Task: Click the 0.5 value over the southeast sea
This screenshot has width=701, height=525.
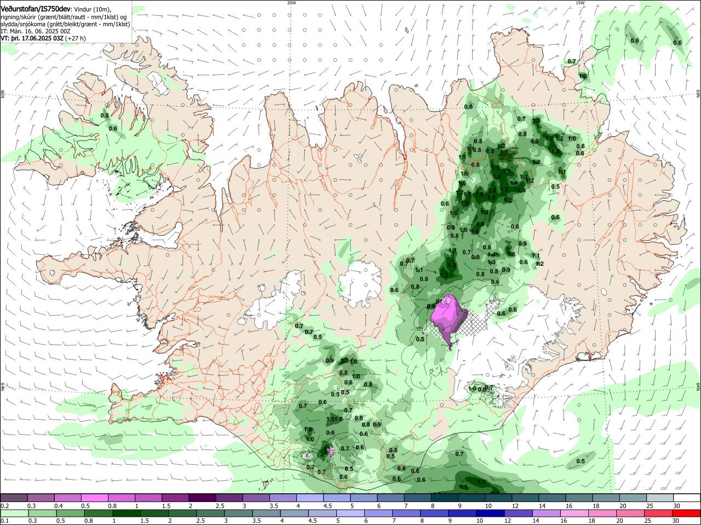Action: point(581,461)
